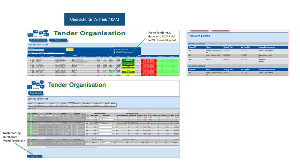Toggle the first checked Zeige checkbox
Screen dimensions: 300x168
(115, 50)
